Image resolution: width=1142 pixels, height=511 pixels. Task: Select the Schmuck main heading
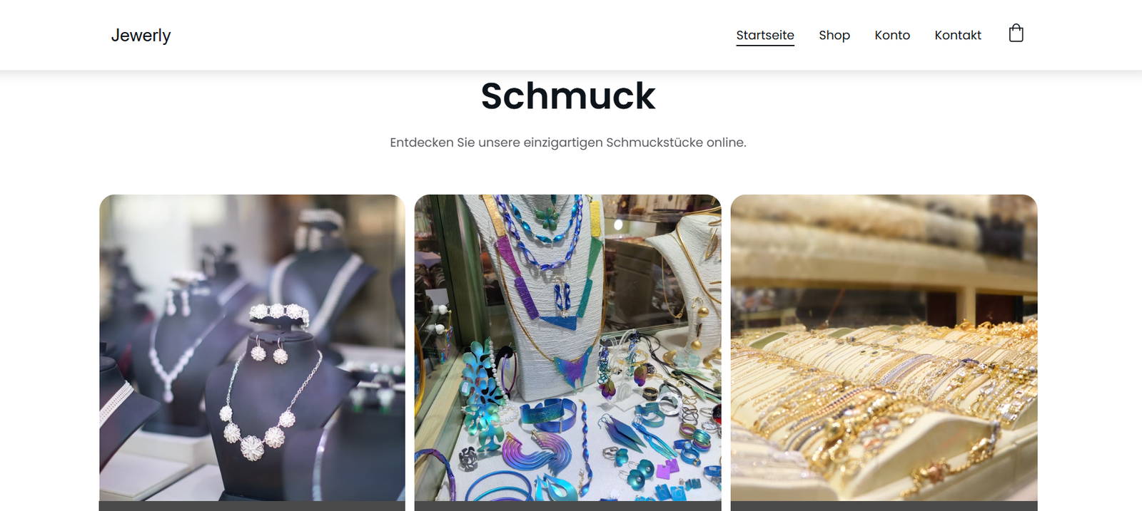[568, 96]
